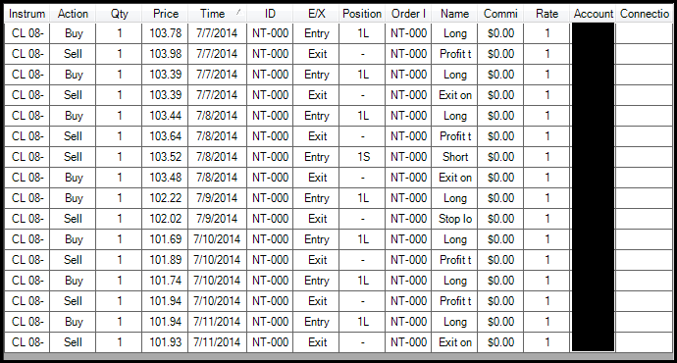Click the E/X column header
Screen dimensions: 677x363
[316, 14]
